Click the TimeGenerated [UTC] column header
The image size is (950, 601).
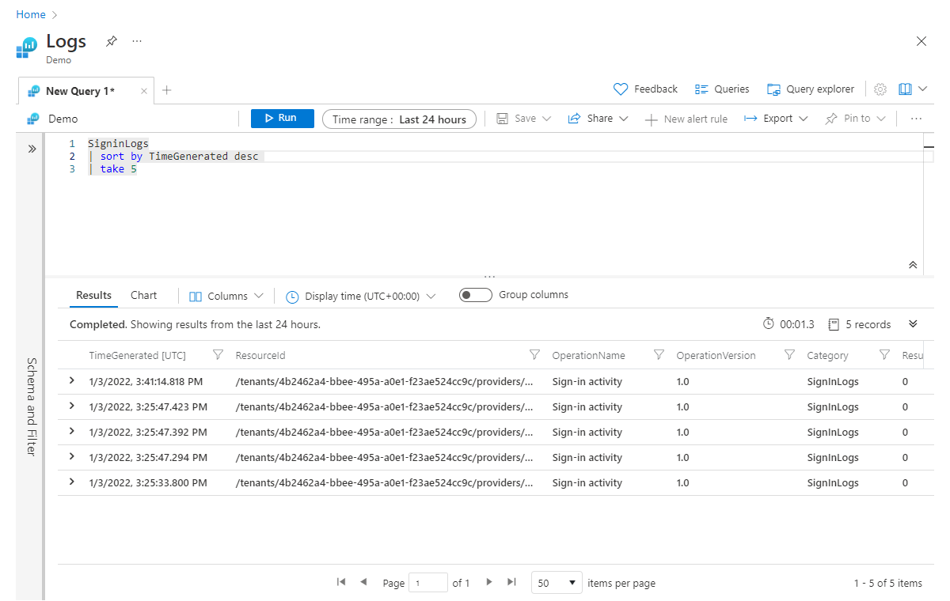click(137, 356)
